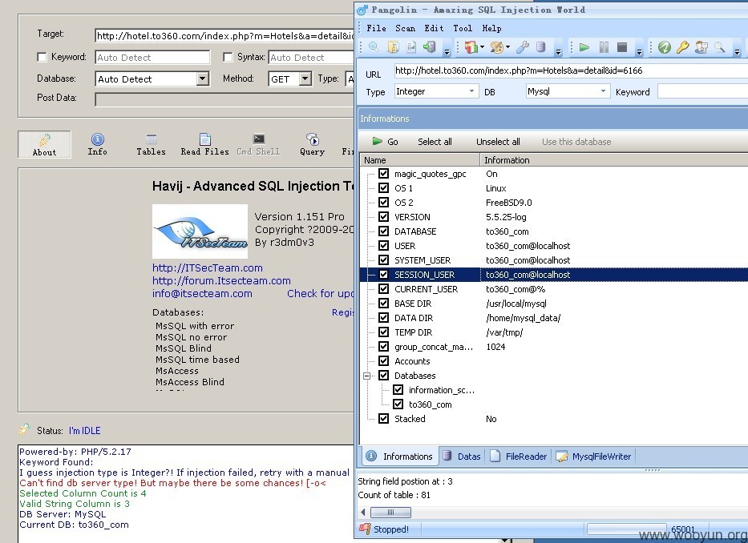This screenshot has width=748, height=543.
Task: Open Pangolin Edit menu
Action: click(x=434, y=28)
